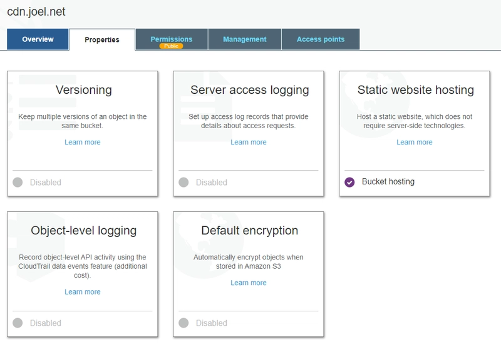This screenshot has width=501, height=347.
Task: Click Learn more under Default encryption
Action: point(249,283)
